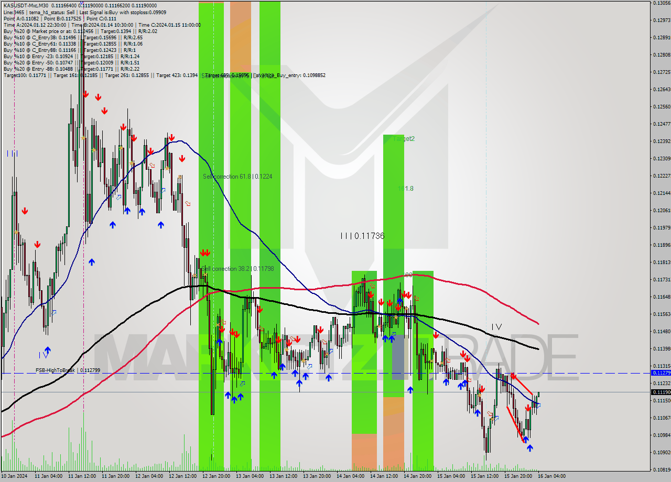This screenshot has height=482, width=671.
Task: Click the 0.12392 price axis label
Action: pyautogui.click(x=662, y=141)
